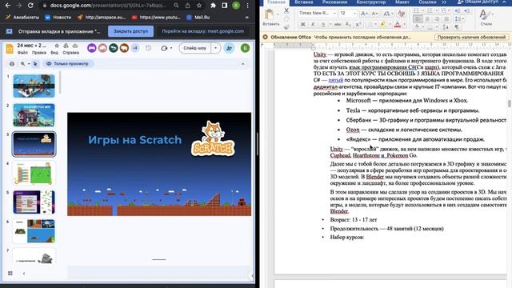512x288 pixels.
Task: Click the share icon in address bar
Action: pyautogui.click(x=188, y=6)
